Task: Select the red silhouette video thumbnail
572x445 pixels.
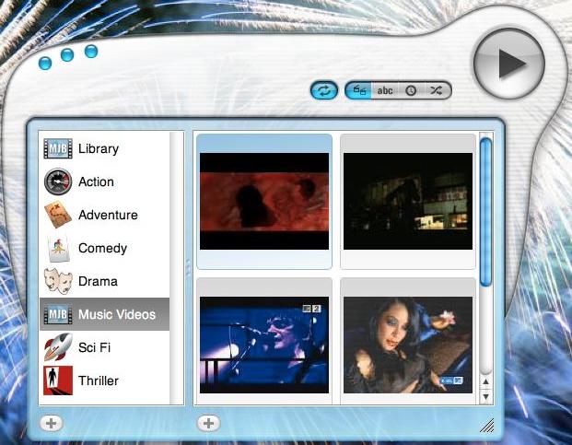Action: (264, 202)
